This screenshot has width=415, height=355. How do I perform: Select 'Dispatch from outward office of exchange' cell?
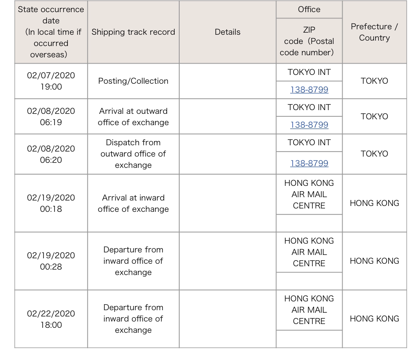(x=133, y=154)
